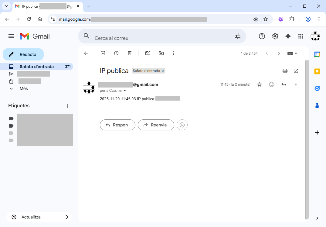Click the Move to folder icon

coord(161,53)
